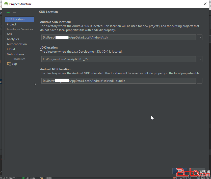
Task: Open Ads developer service
Action: [19, 34]
